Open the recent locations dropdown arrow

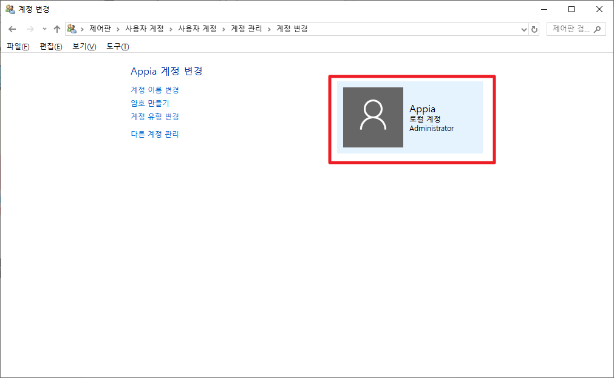click(x=44, y=29)
